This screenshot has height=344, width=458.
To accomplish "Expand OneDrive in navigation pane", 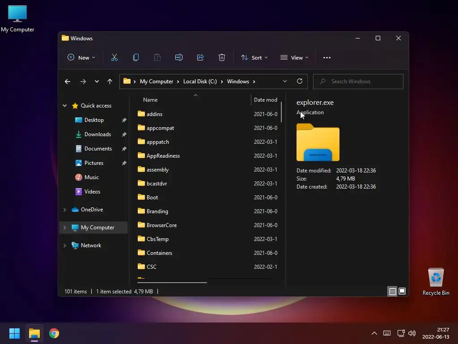I will pos(64,210).
